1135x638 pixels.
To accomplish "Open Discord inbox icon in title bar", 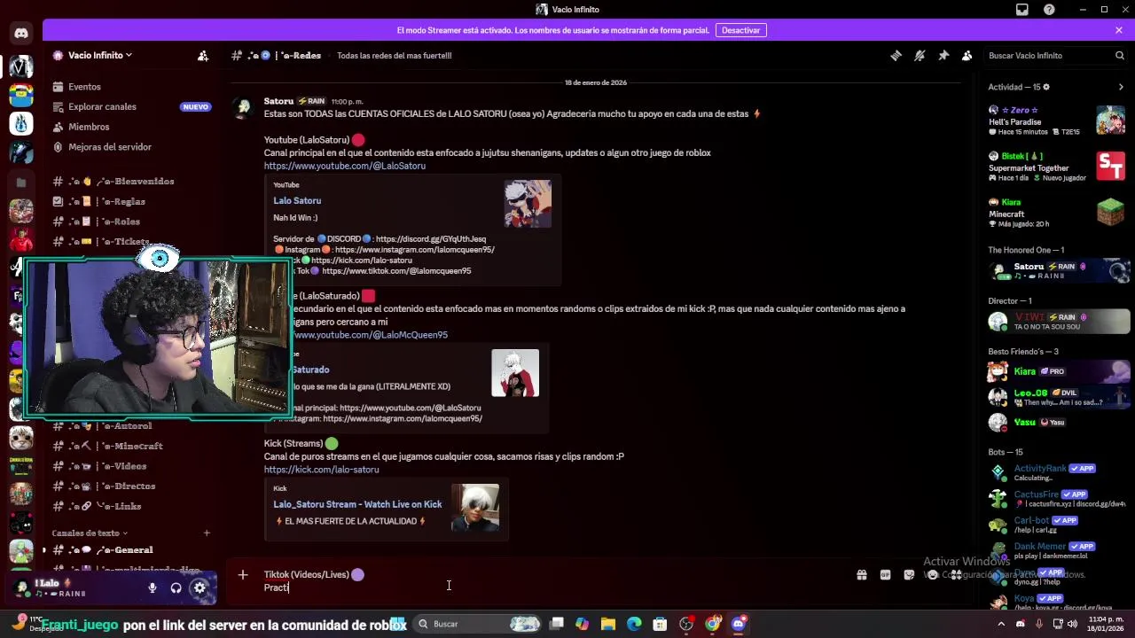I will click(1022, 10).
